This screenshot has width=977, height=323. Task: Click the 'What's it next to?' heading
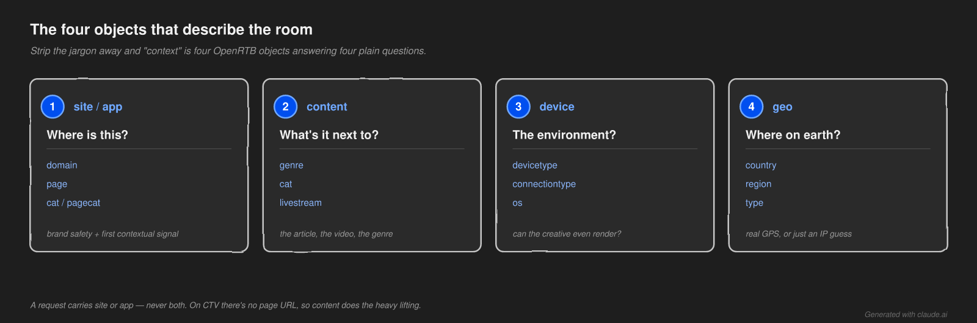click(329, 135)
